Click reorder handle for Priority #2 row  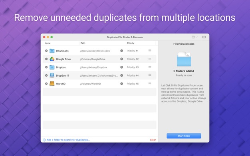[x=150, y=59]
